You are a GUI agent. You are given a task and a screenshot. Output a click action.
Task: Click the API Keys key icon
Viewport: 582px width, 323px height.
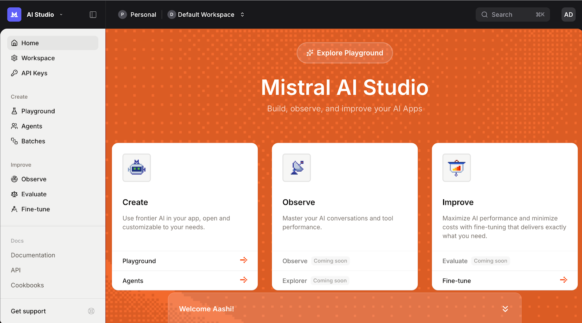click(14, 73)
